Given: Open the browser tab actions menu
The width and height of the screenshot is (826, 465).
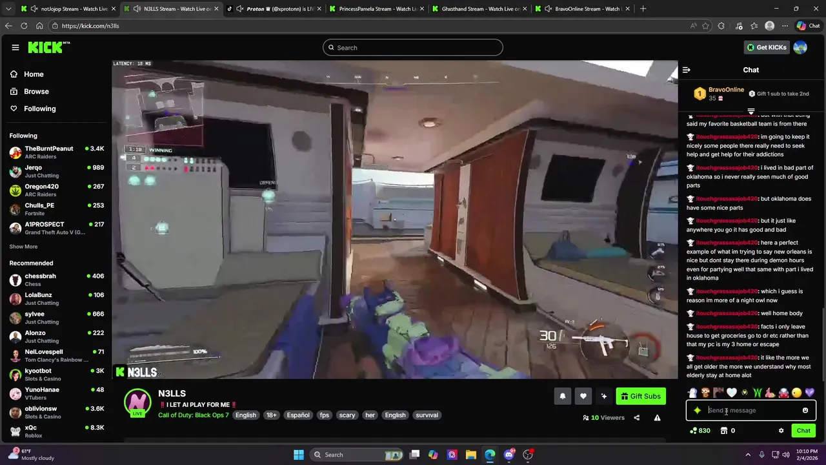Looking at the screenshot, I should (7, 8).
